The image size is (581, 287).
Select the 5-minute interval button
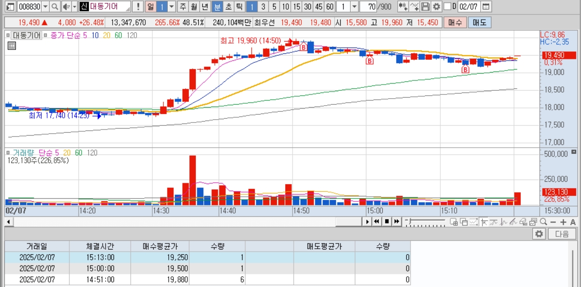tap(274, 7)
